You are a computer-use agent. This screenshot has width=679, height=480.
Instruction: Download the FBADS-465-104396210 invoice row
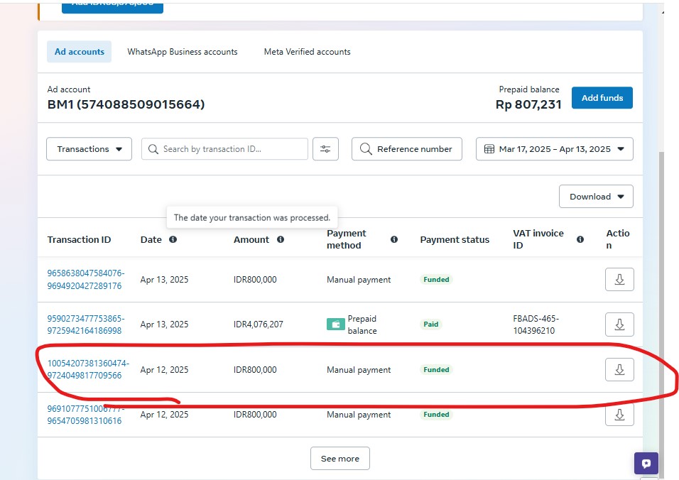click(x=619, y=324)
